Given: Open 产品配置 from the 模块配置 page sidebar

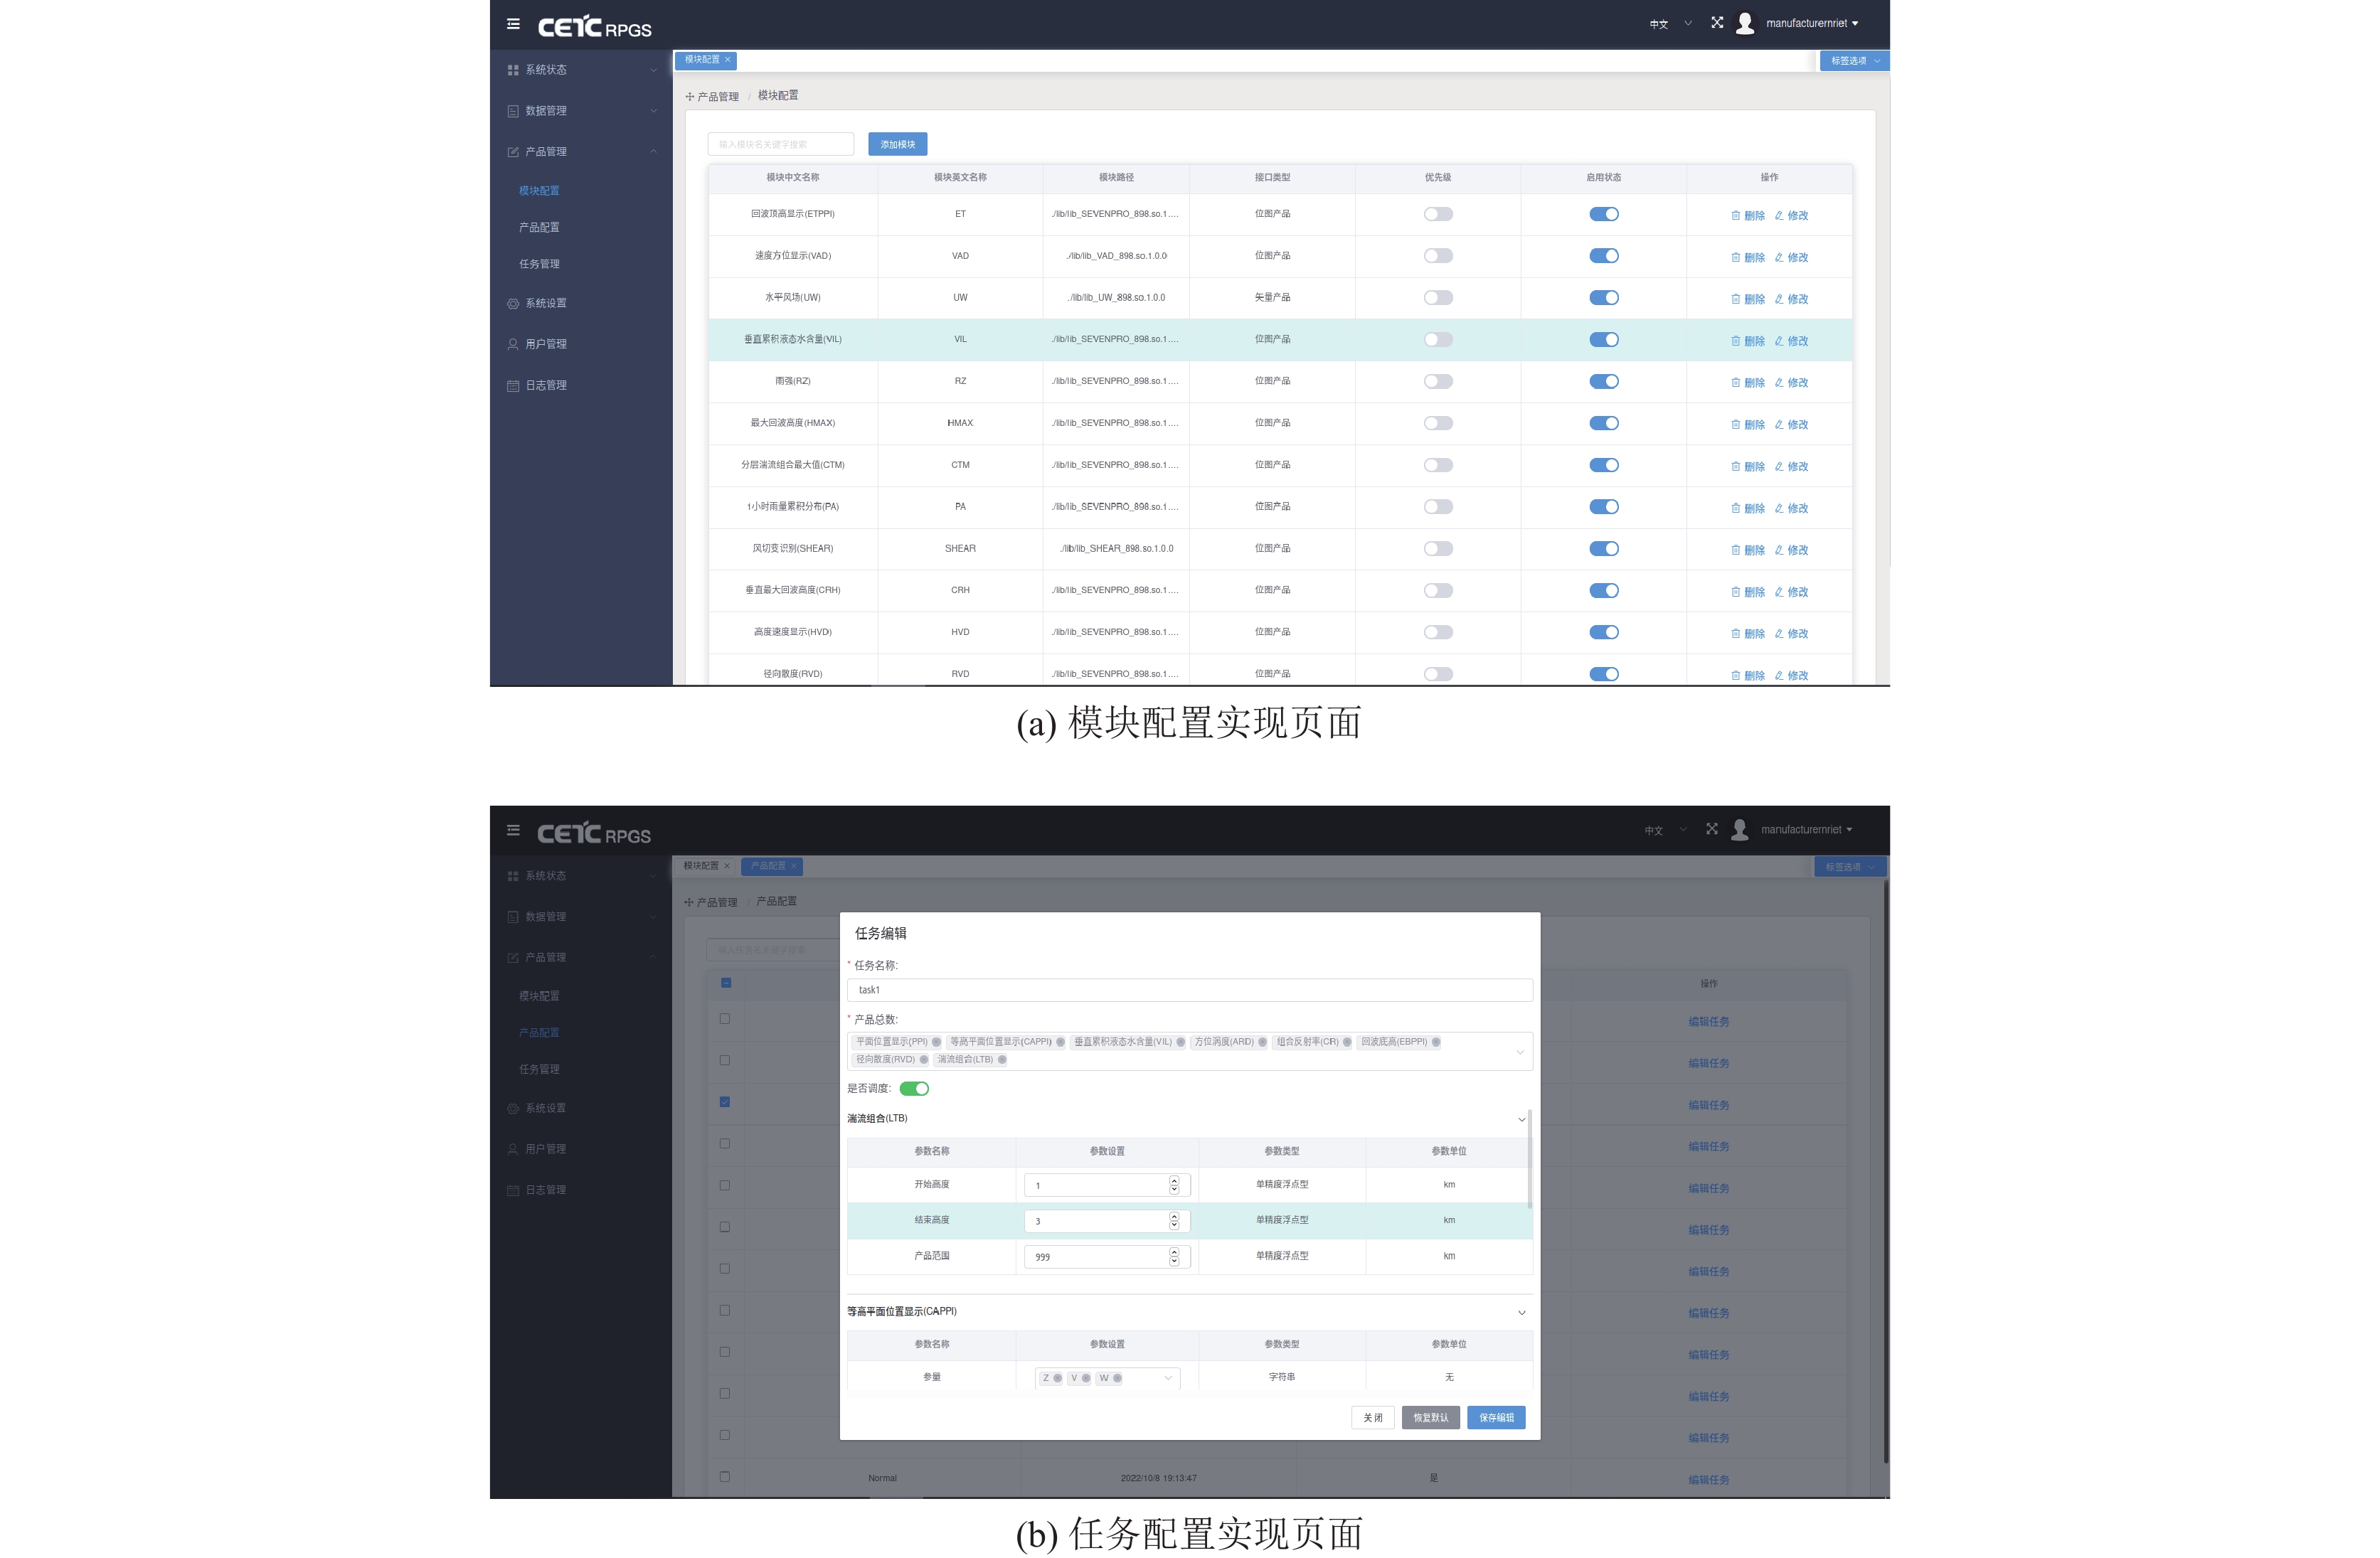Looking at the screenshot, I should (539, 228).
